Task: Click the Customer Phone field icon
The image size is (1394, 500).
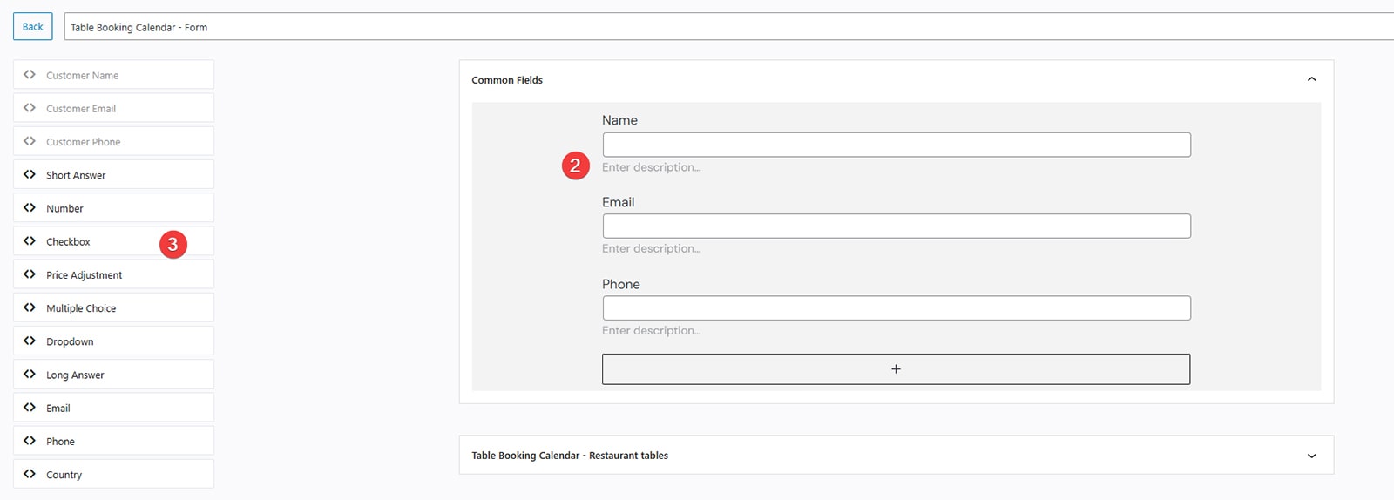Action: pos(30,141)
